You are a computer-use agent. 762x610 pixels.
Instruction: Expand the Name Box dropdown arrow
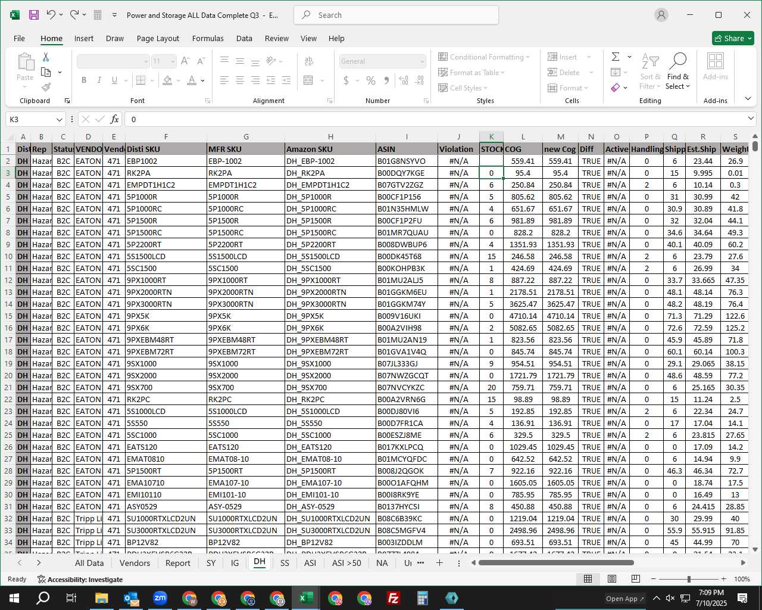click(x=59, y=120)
